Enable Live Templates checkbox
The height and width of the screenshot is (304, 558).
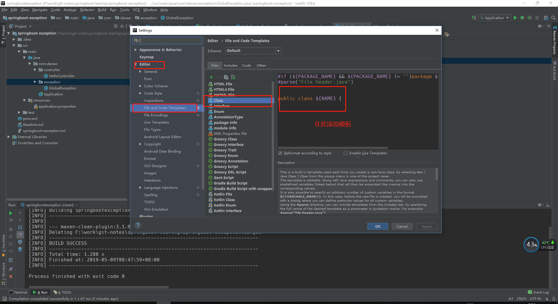(346, 153)
